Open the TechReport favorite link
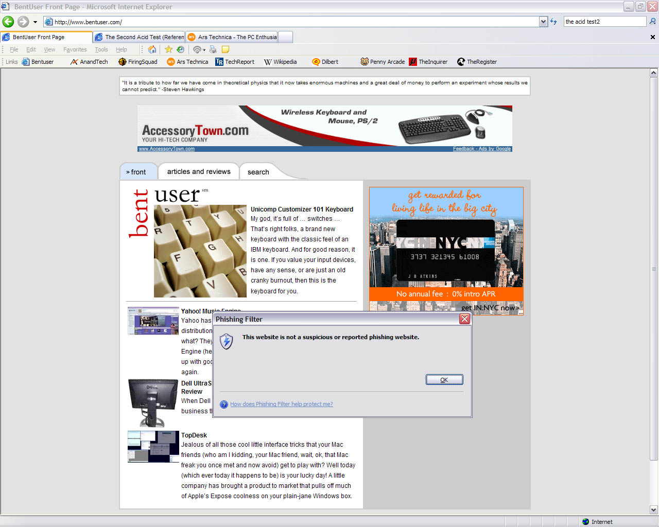The height and width of the screenshot is (527, 659). pyautogui.click(x=235, y=62)
